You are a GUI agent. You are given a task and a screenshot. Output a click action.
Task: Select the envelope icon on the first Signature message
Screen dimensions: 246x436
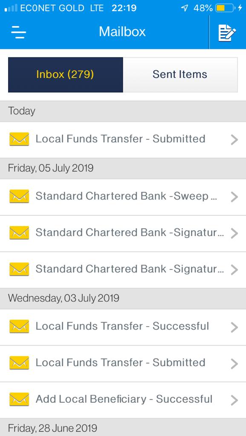pyautogui.click(x=19, y=233)
